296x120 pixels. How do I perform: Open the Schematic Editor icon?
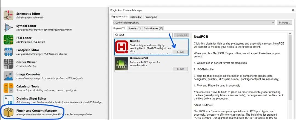click(8, 15)
